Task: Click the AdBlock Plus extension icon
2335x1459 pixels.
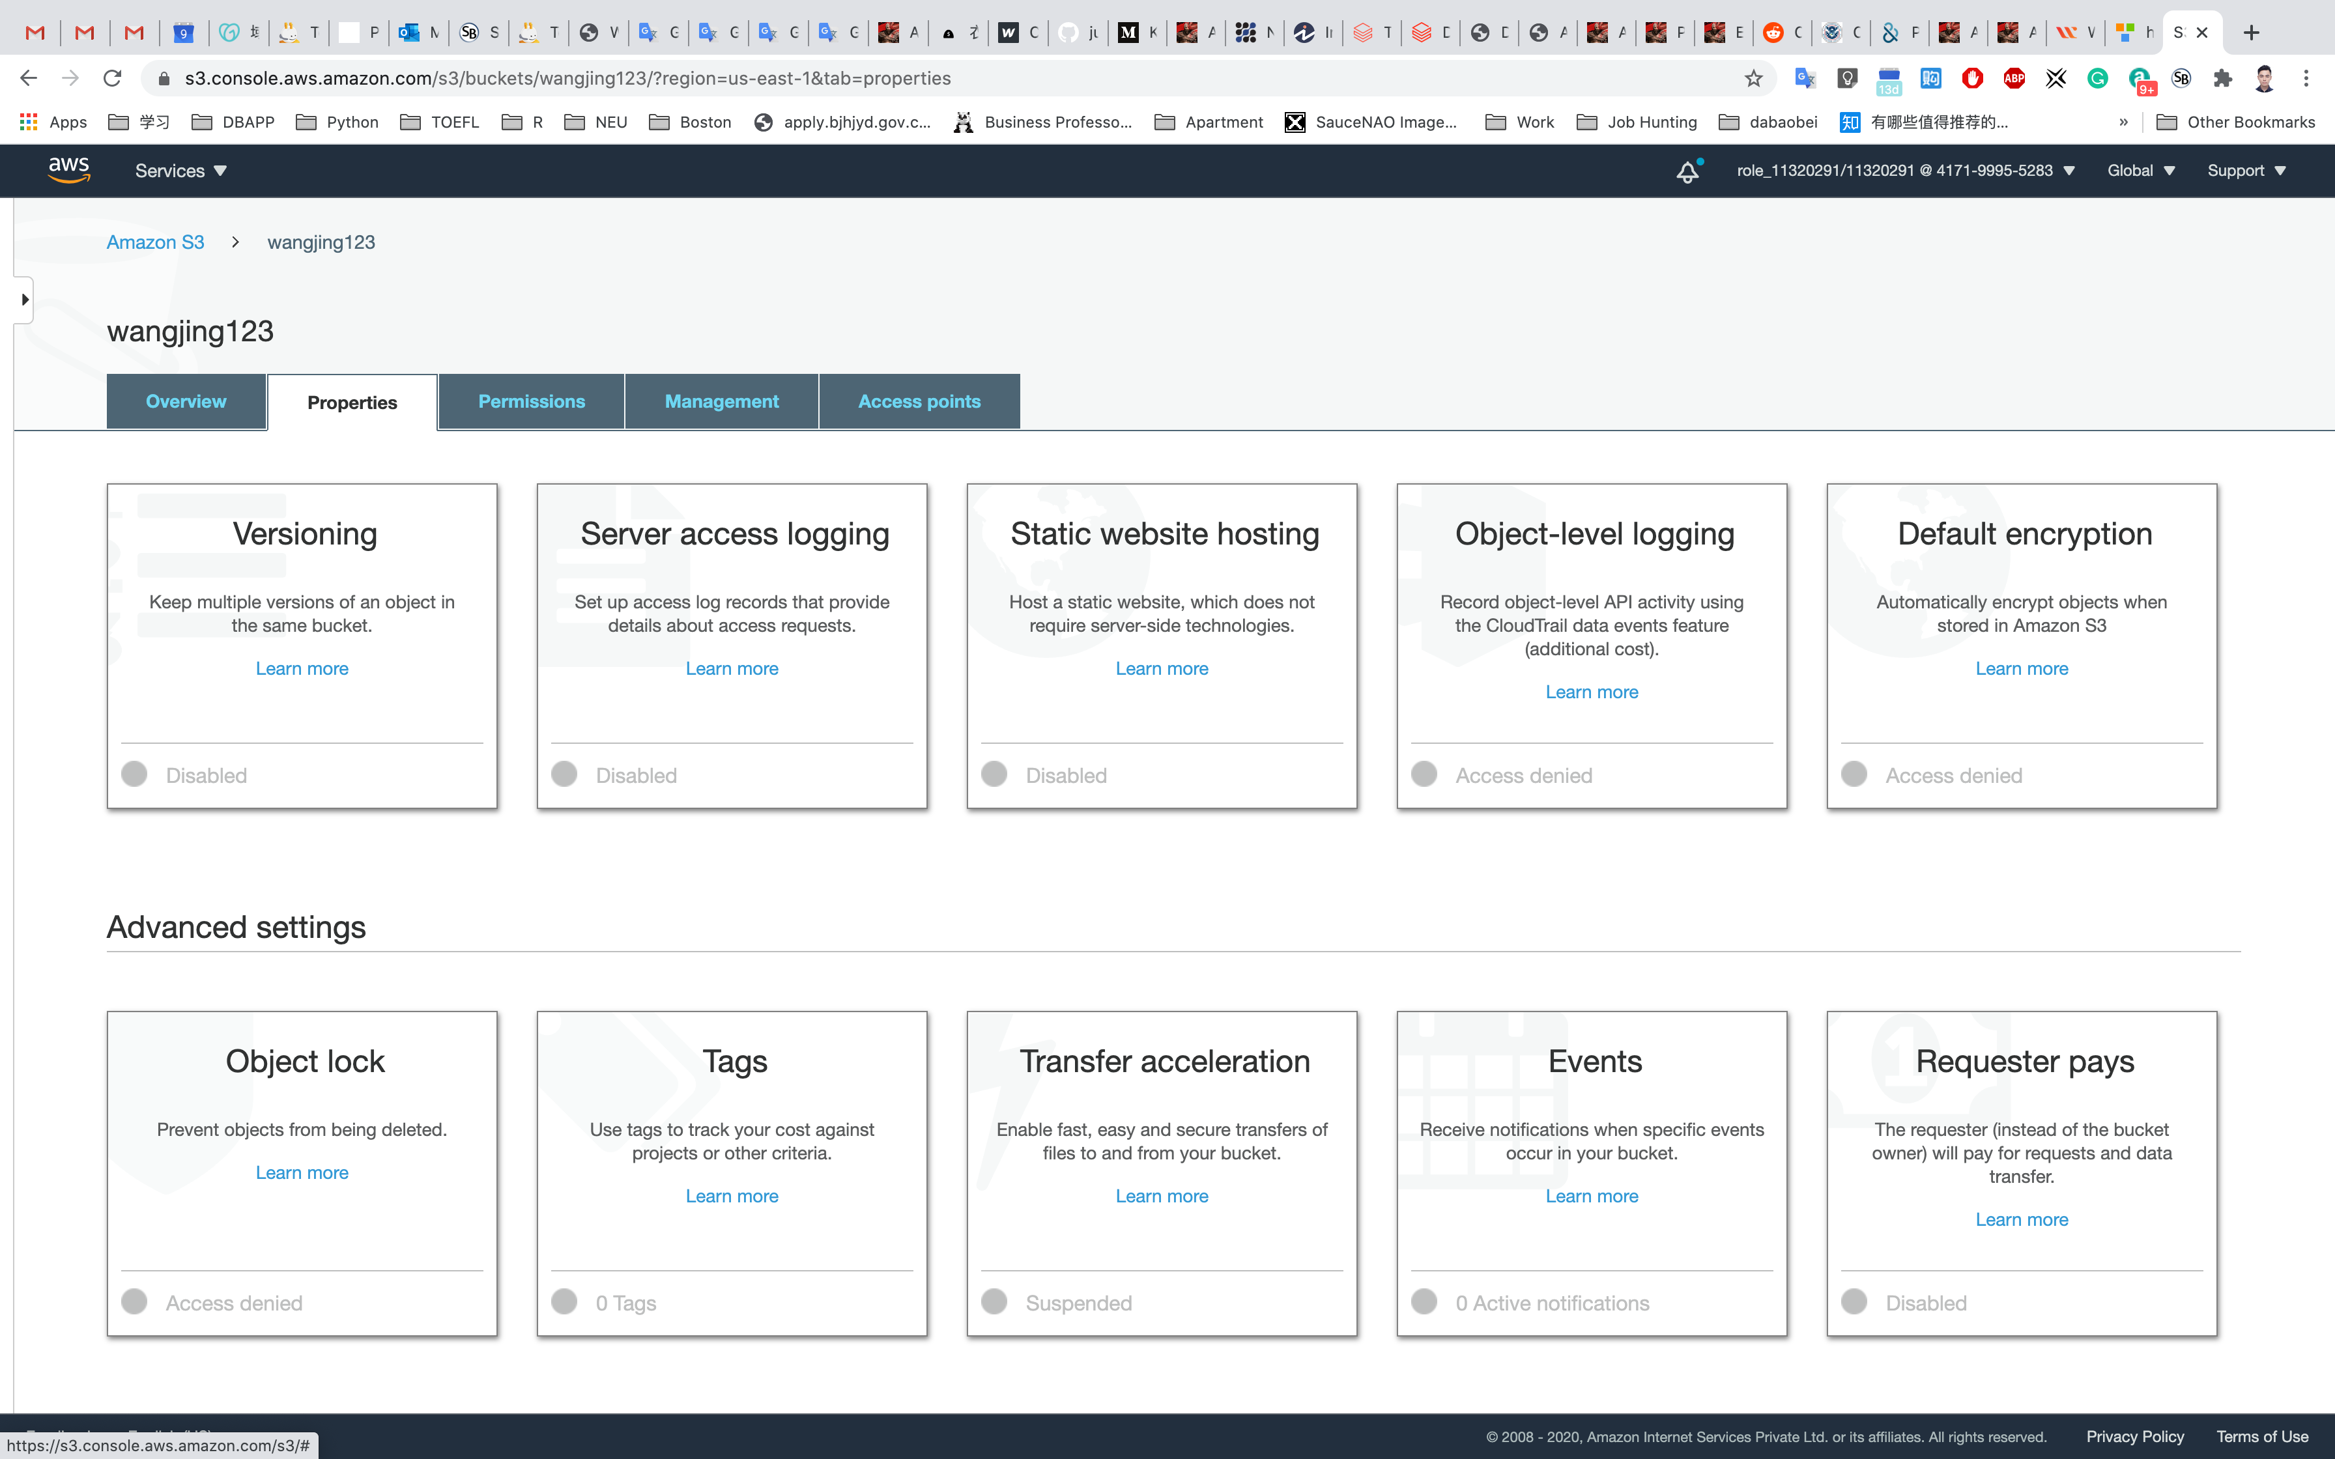Action: [x=2014, y=78]
